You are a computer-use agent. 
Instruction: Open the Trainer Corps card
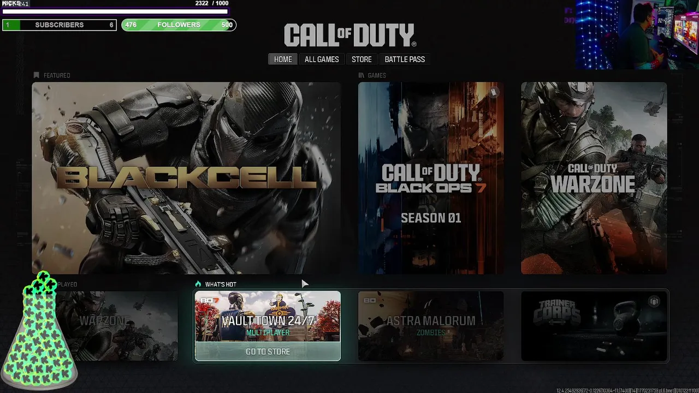(x=594, y=326)
